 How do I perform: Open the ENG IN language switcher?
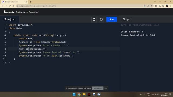tap(149, 94)
